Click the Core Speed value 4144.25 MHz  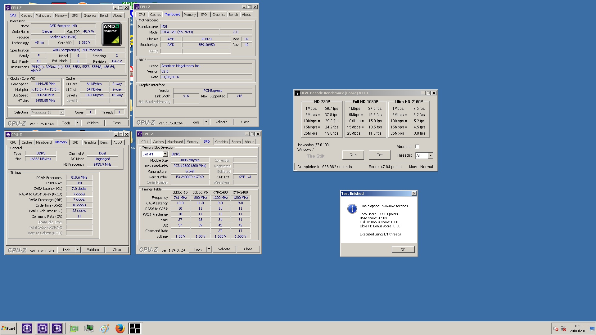45,84
